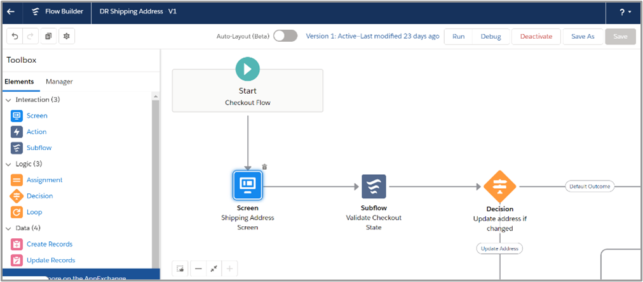643x282 pixels.
Task: Select the Update Records label
Action: 51,260
